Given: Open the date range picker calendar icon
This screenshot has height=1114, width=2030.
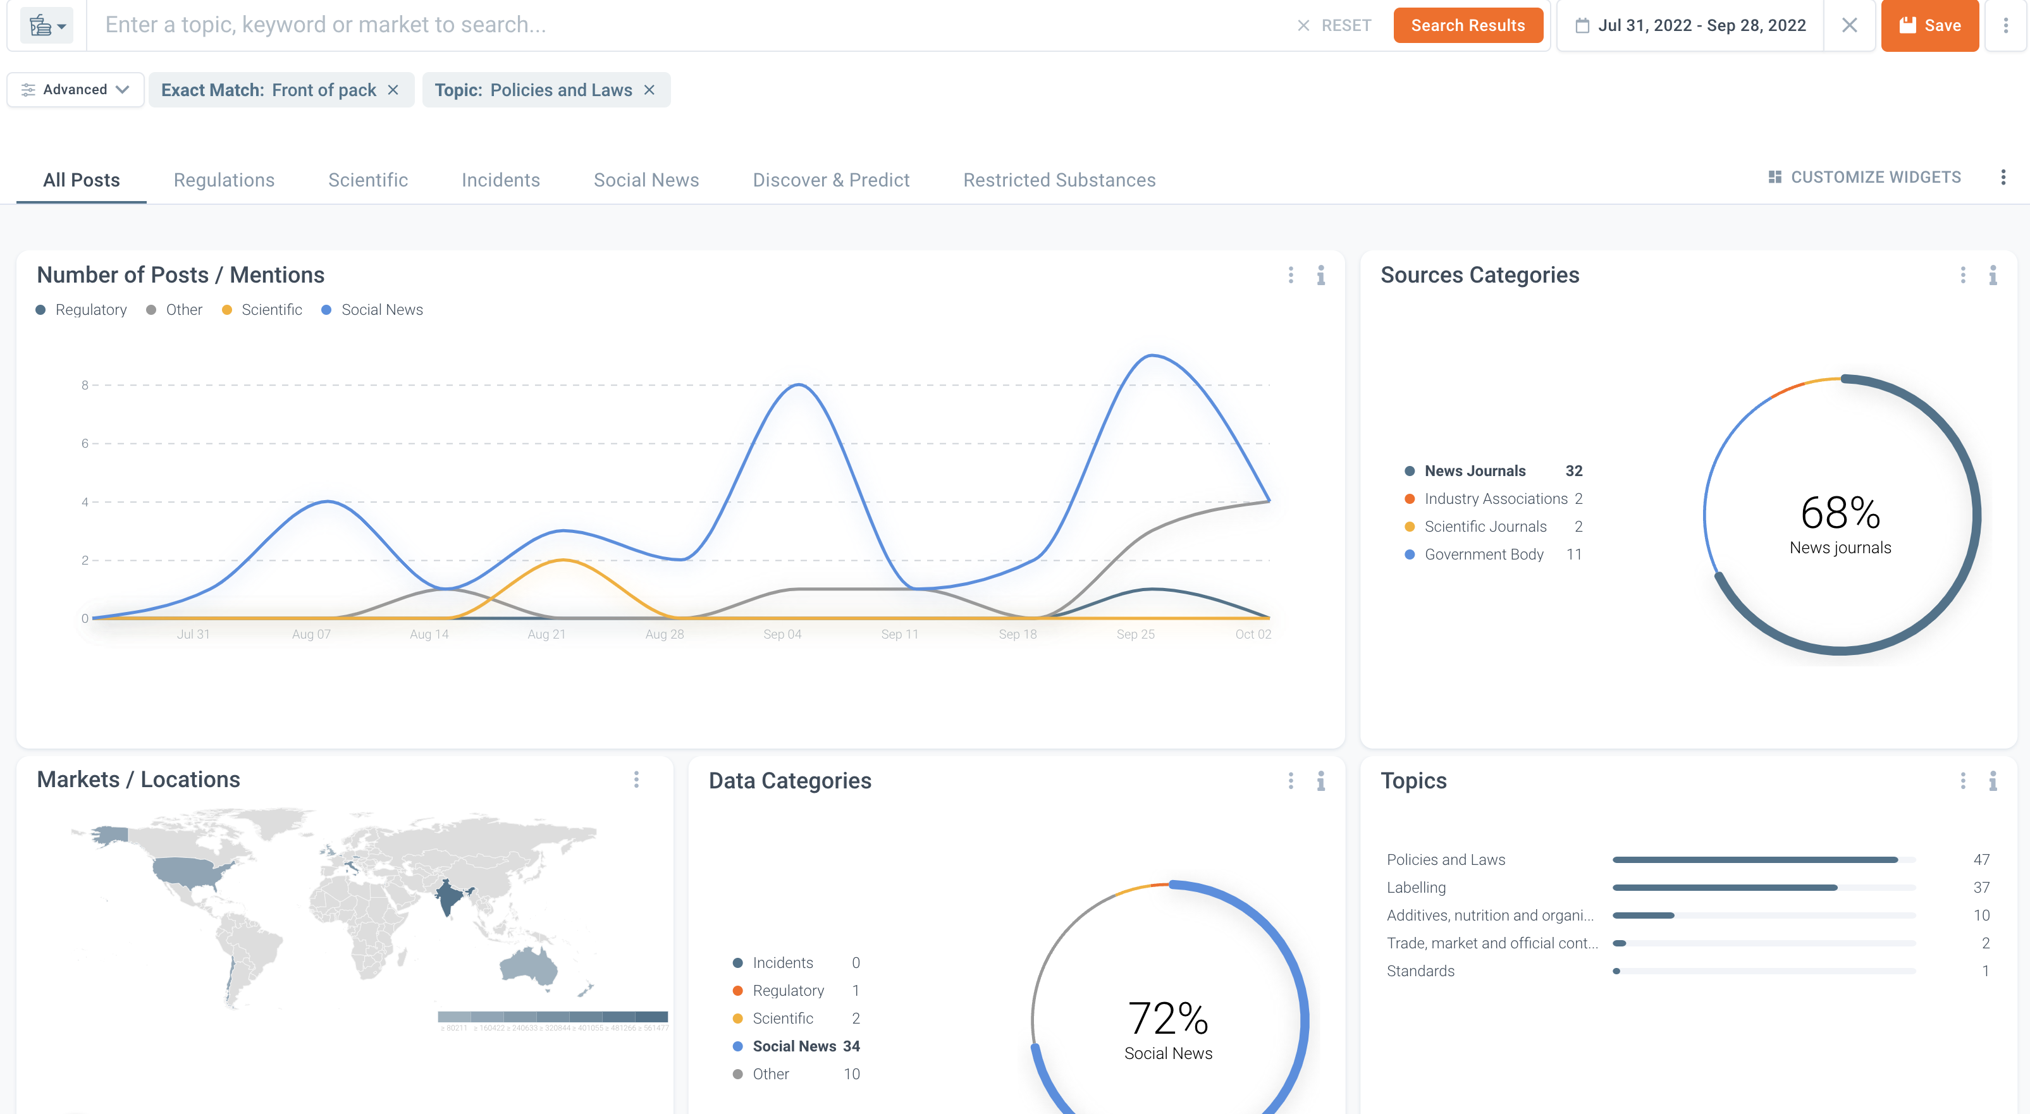Looking at the screenshot, I should (x=1582, y=25).
